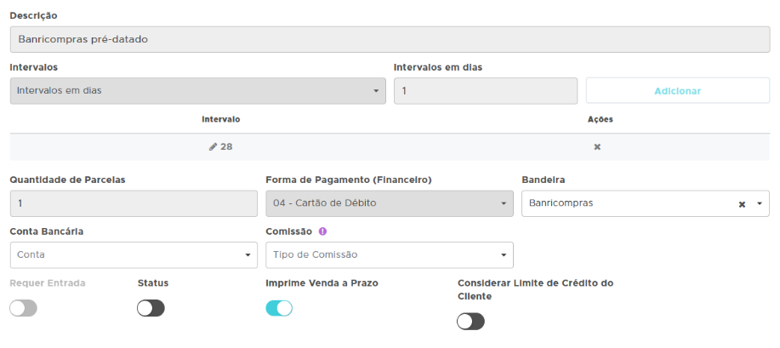Open the Bandeira dropdown arrow
This screenshot has height=348, width=780.
point(759,204)
